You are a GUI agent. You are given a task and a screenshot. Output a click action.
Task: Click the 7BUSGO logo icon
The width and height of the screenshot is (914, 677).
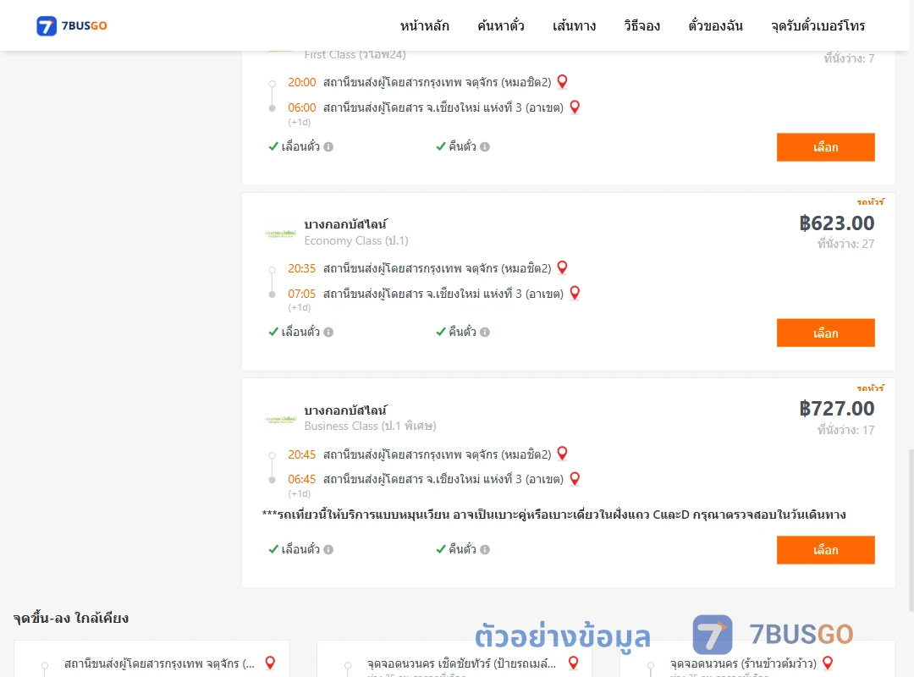coord(47,25)
